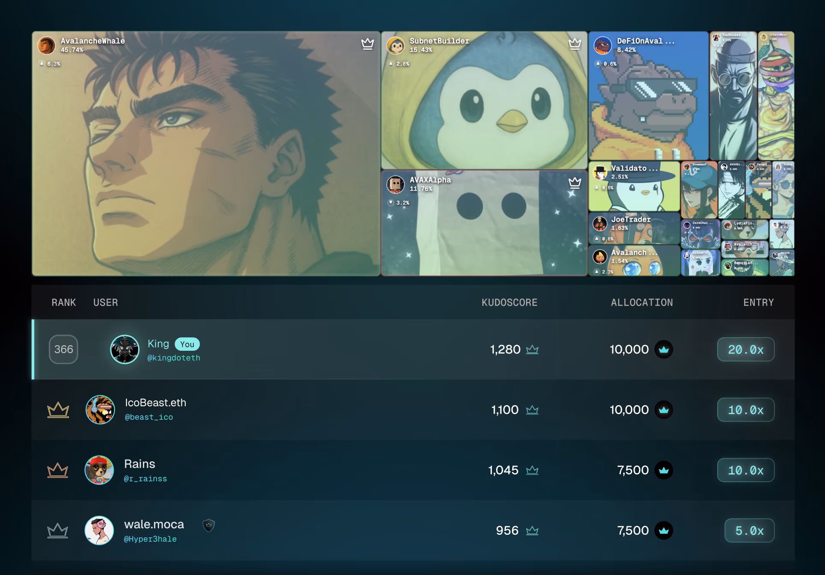The height and width of the screenshot is (575, 825).
Task: Select the CChainMaxi treemap tile
Action: (776, 95)
